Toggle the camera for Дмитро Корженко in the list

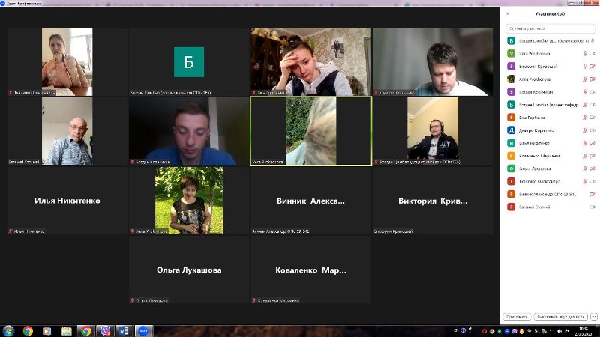593,130
